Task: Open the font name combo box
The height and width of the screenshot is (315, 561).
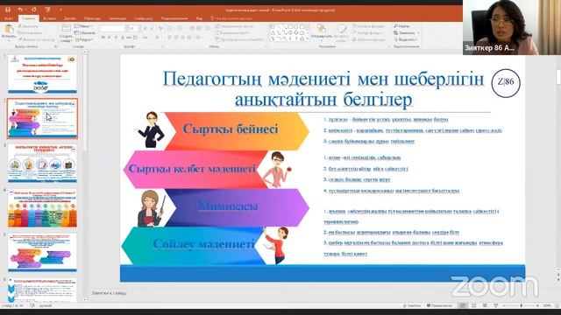Action: click(x=113, y=28)
